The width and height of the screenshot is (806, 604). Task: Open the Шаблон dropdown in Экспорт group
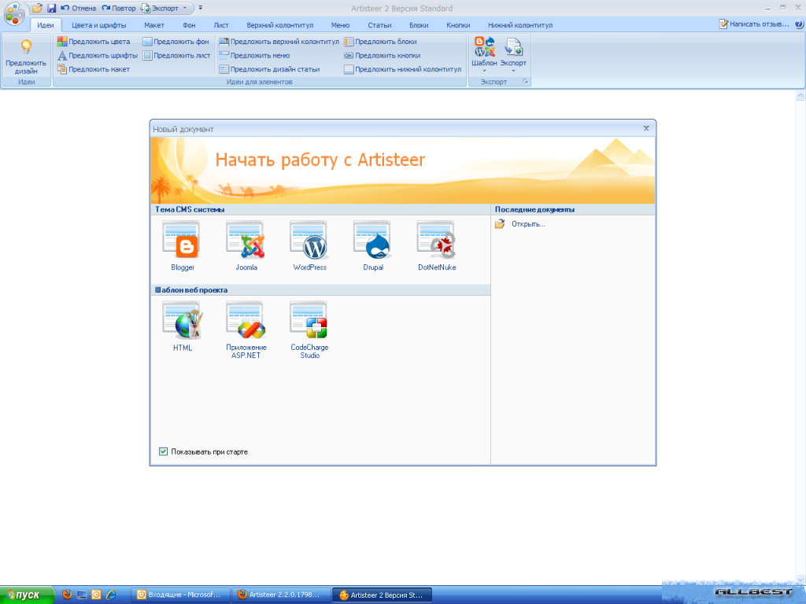(x=484, y=55)
